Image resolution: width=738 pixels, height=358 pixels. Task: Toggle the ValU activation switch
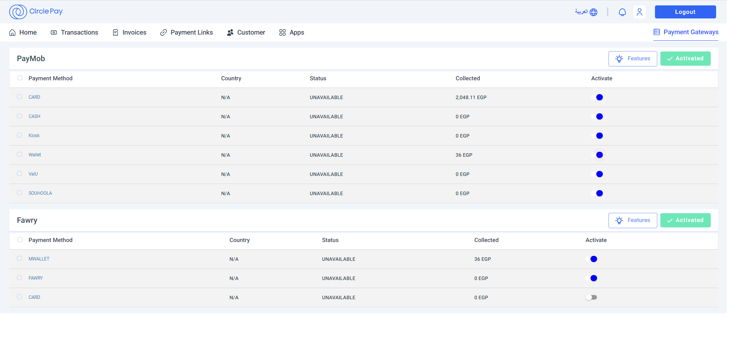597,174
